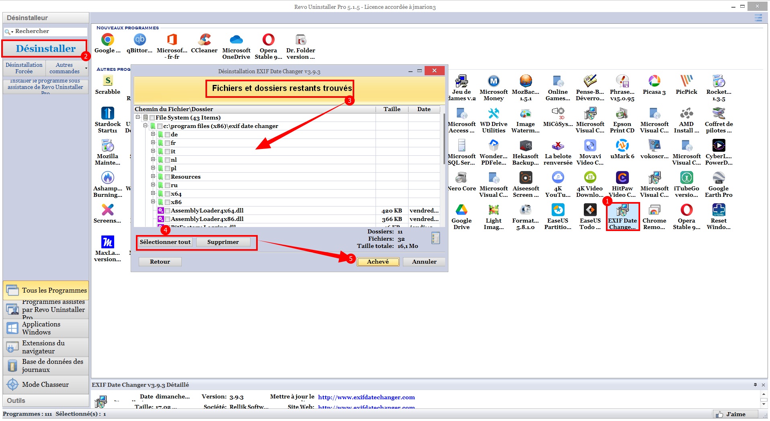Select the Microsoft OneDrive icon
This screenshot has height=421, width=770.
click(x=236, y=39)
